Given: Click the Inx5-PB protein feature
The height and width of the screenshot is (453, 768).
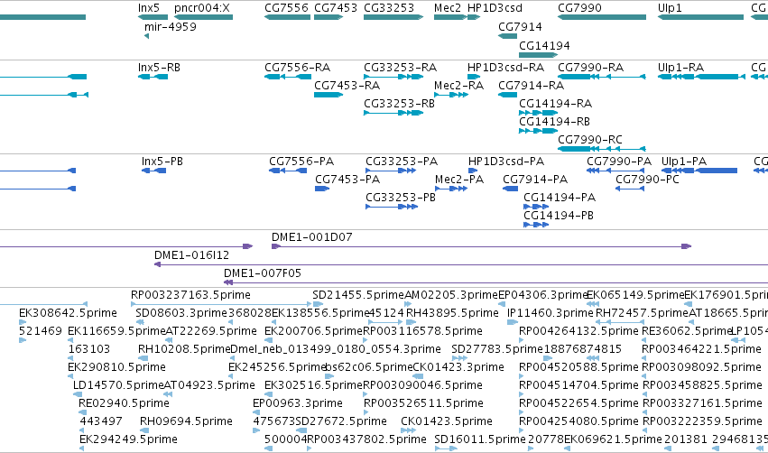Looking at the screenshot, I should pos(153,171).
